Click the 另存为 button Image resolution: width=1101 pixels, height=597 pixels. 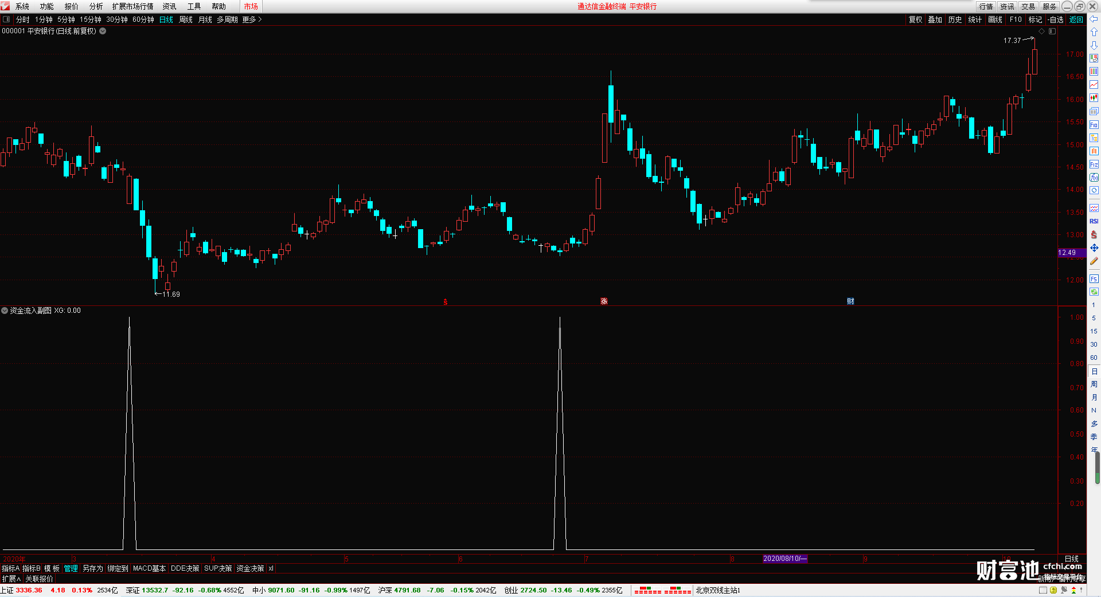[x=93, y=568]
